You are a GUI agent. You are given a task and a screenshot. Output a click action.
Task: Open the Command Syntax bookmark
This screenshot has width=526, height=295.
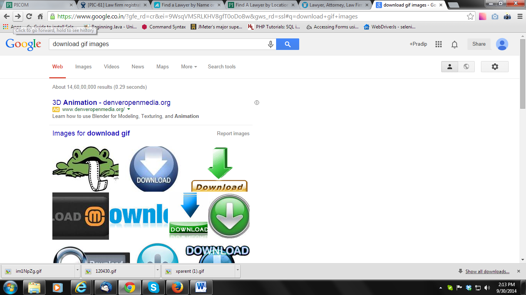[x=164, y=27]
